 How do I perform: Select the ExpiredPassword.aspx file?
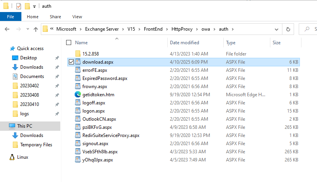[x=105, y=78]
